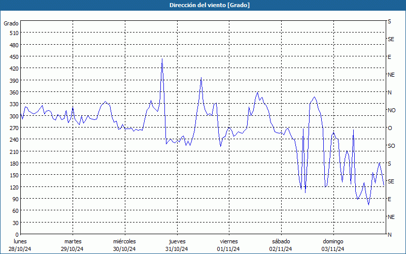Select the date 31/10/24

177,249
